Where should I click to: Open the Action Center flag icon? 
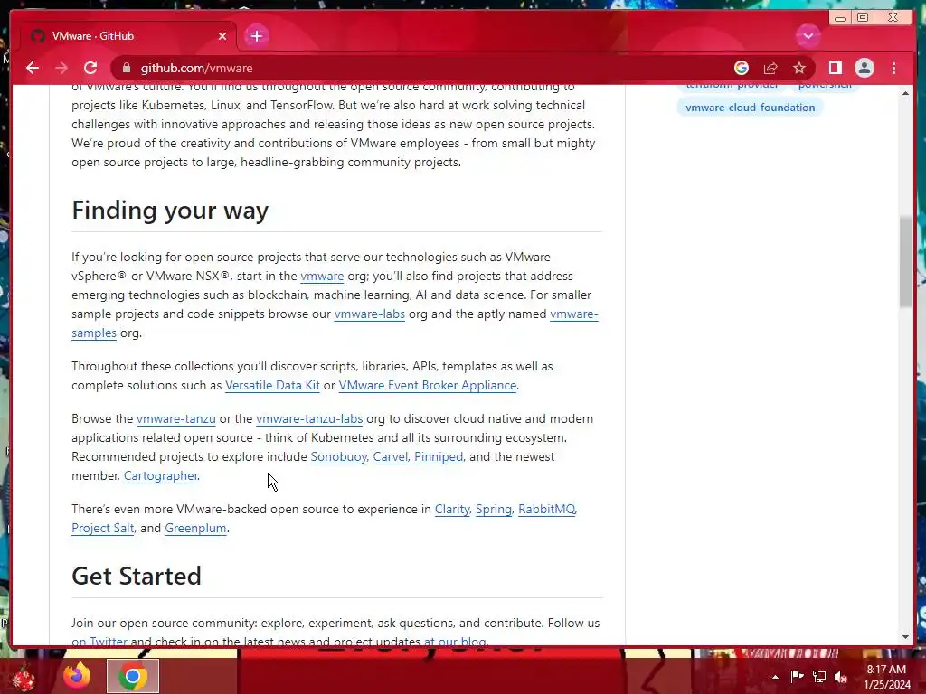click(x=797, y=676)
